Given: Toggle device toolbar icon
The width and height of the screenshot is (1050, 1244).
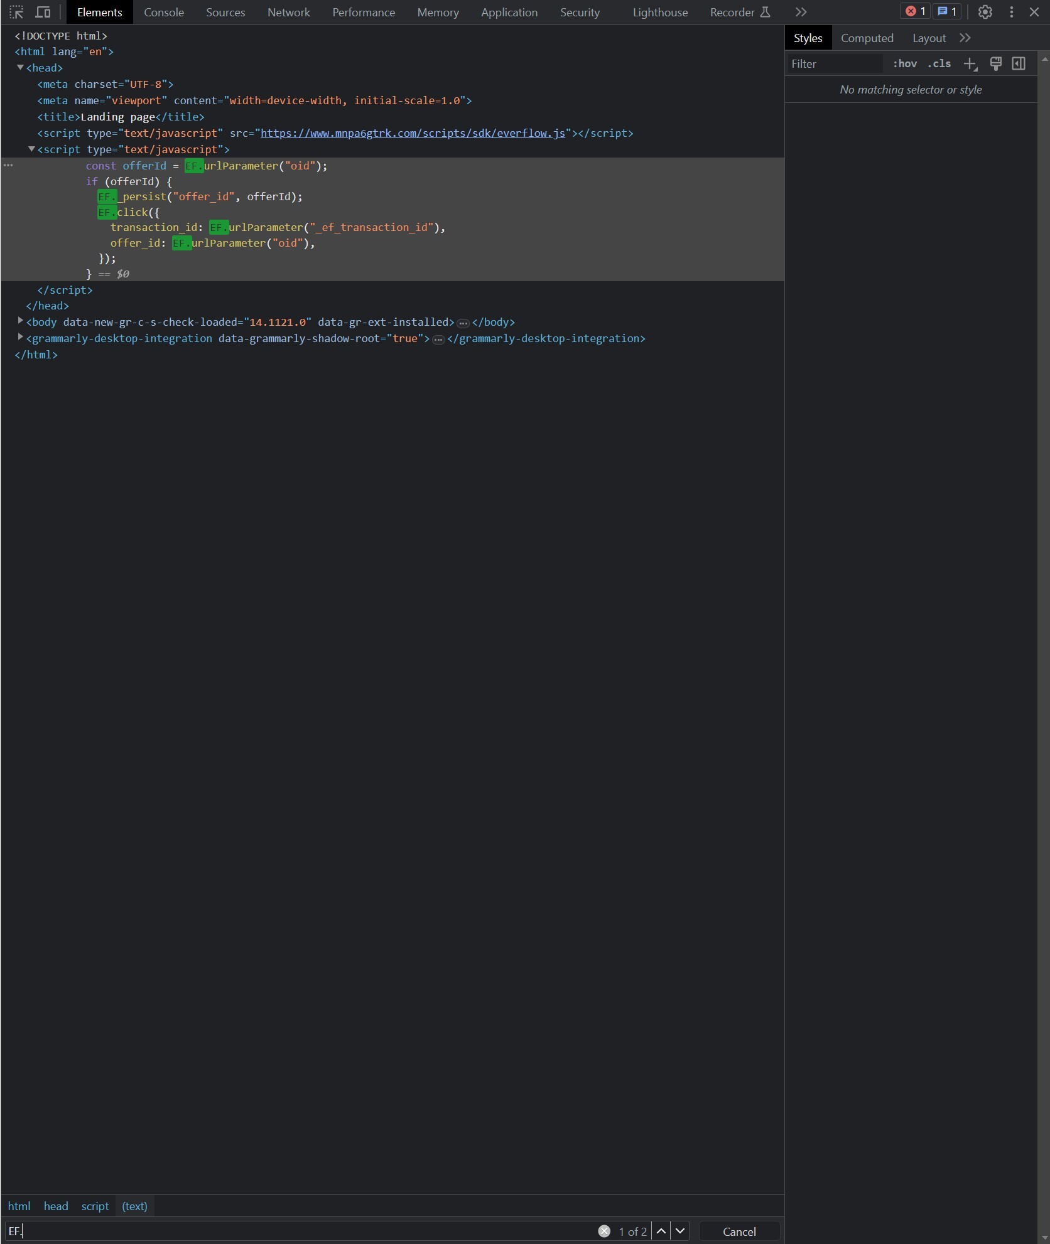Looking at the screenshot, I should (43, 12).
